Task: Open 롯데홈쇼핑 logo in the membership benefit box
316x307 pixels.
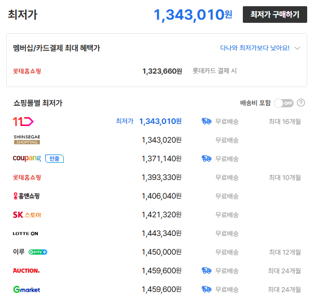Action: [x=27, y=71]
